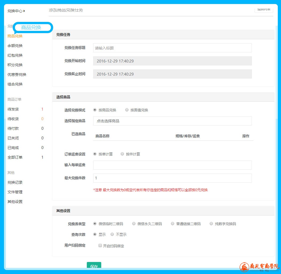Select 纯数字兑换码 radio option

[x=211, y=224]
